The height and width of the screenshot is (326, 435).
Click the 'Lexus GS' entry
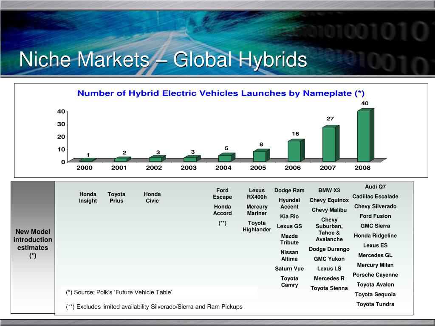tap(289, 226)
